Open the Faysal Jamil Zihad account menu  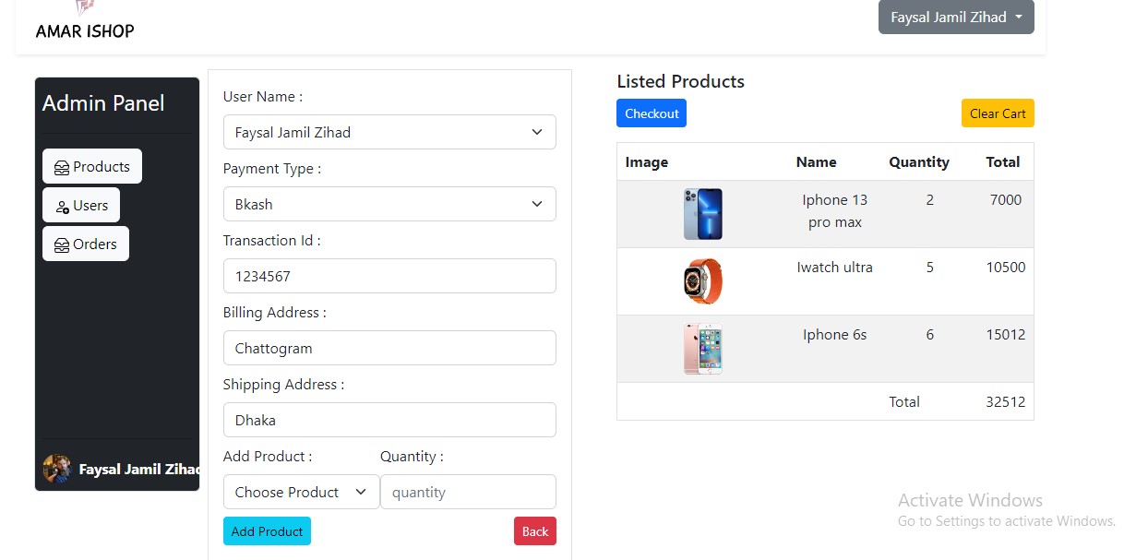[955, 17]
